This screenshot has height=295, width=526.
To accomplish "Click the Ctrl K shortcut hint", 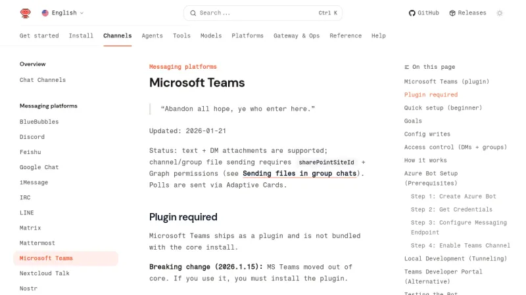I will point(327,13).
